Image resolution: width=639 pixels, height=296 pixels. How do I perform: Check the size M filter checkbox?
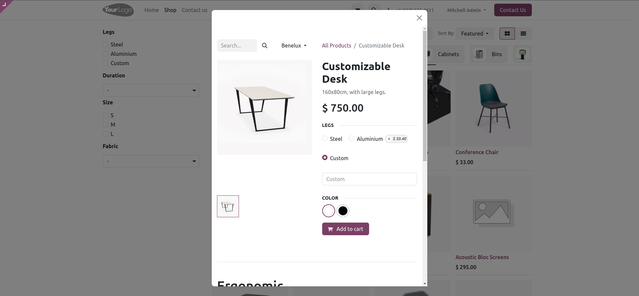tap(106, 125)
